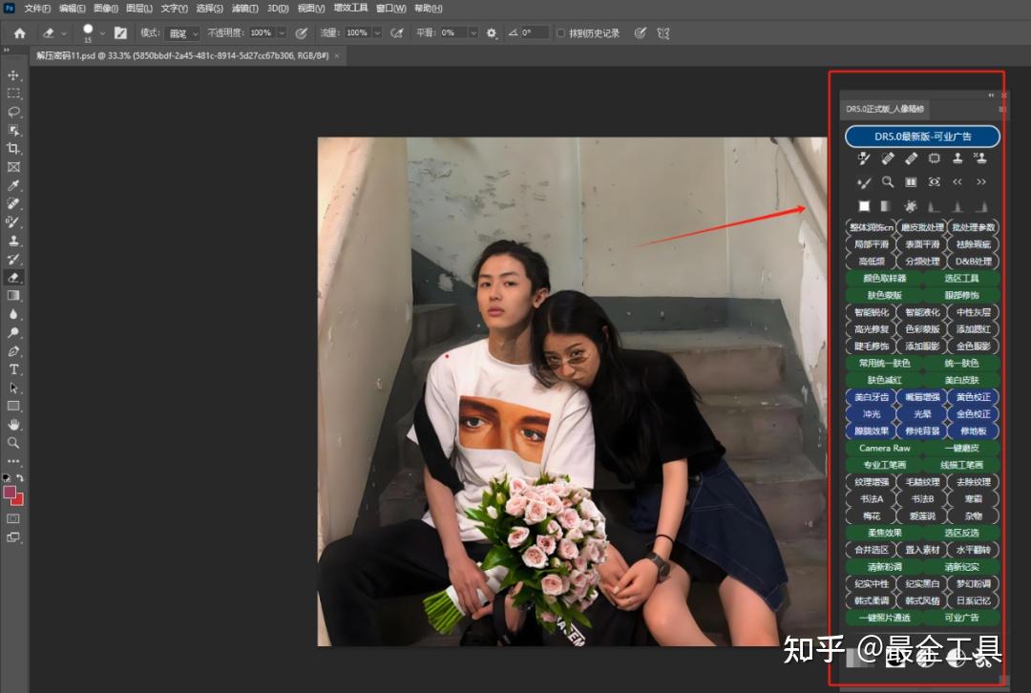Select the Lasso tool
The width and height of the screenshot is (1031, 693).
[13, 112]
